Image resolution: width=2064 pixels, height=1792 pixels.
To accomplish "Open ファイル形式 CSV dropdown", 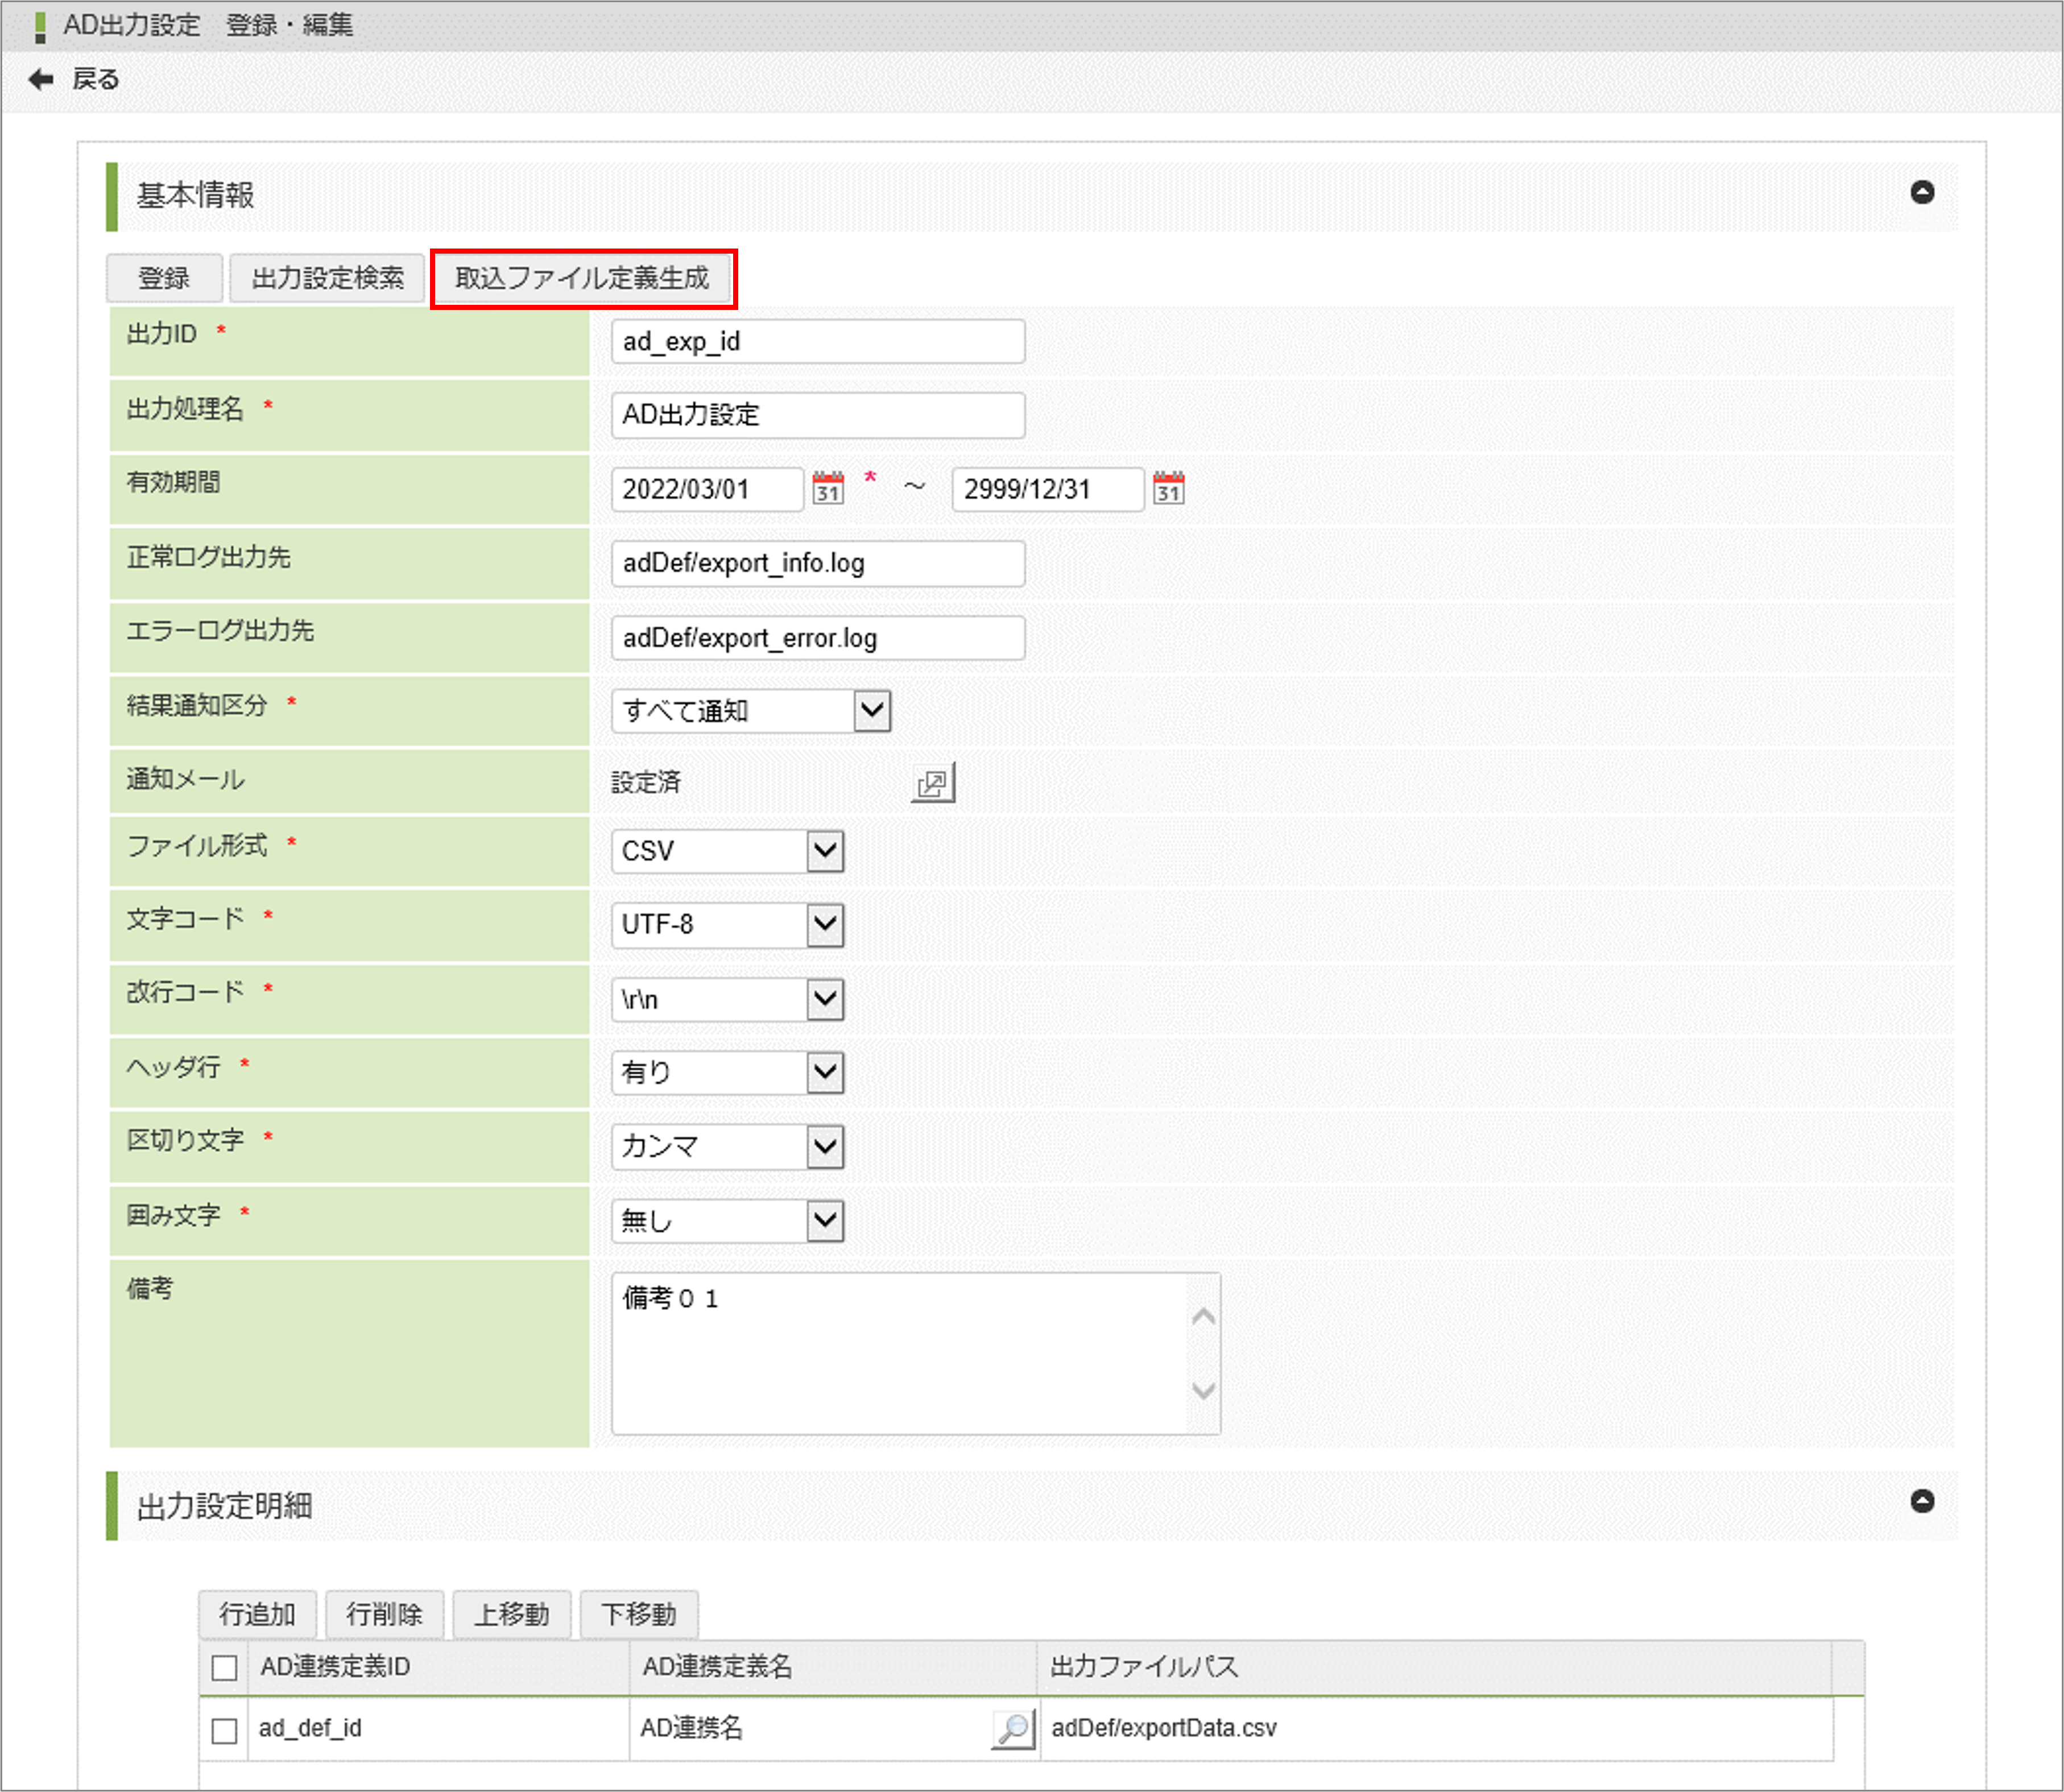I will [824, 851].
